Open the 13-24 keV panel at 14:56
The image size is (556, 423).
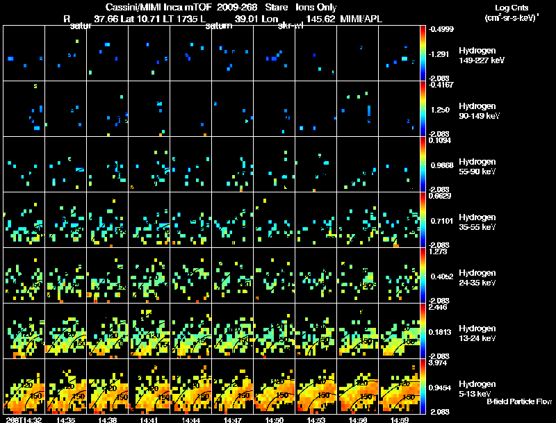pyautogui.click(x=357, y=331)
